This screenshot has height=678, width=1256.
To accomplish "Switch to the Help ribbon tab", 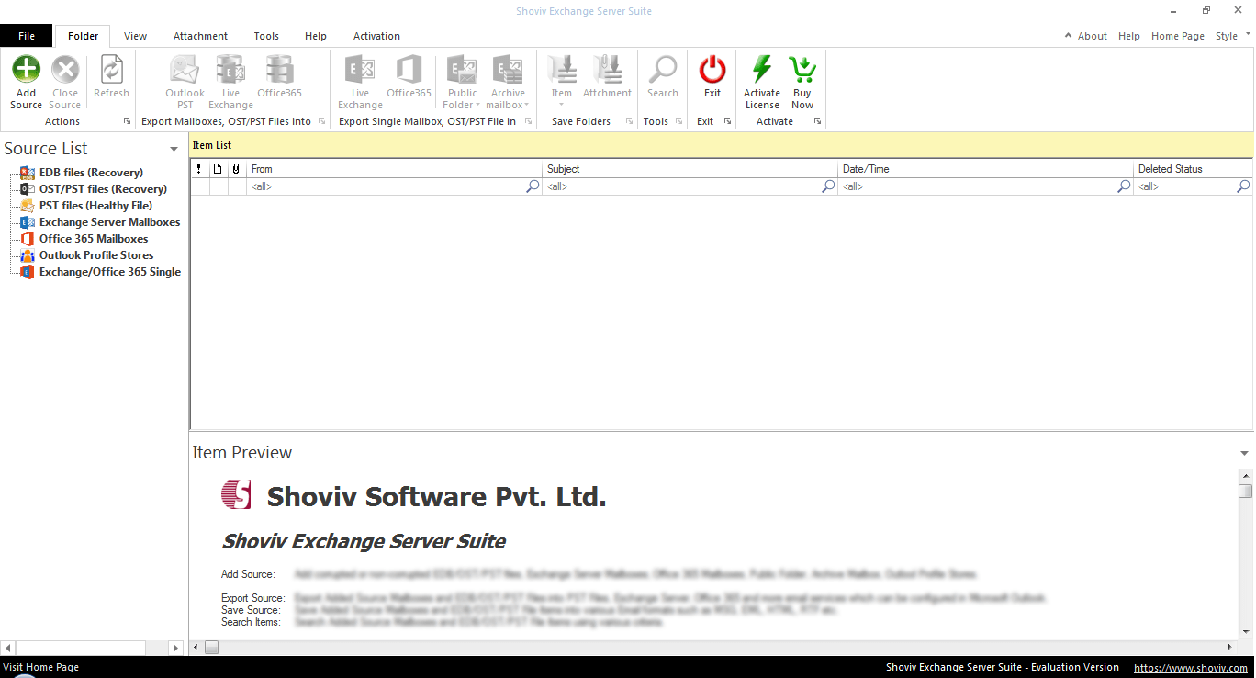I will point(316,36).
